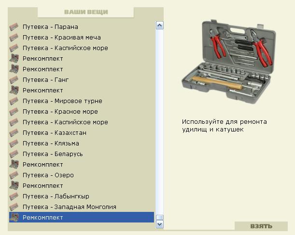Image resolution: width=295 pixels, height=235 pixels.
Task: Select the ticket icon for Путевка - Красивая меча
Action: [14, 38]
